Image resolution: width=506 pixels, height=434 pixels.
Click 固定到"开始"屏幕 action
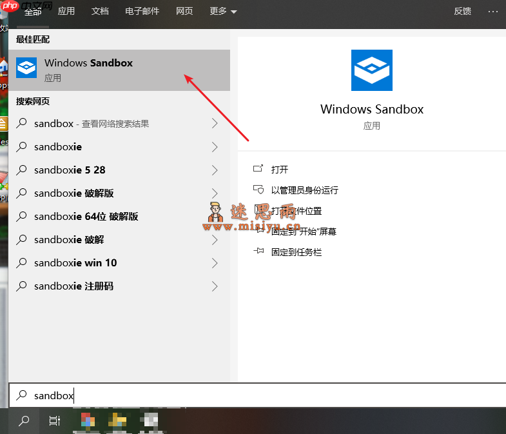[304, 232]
